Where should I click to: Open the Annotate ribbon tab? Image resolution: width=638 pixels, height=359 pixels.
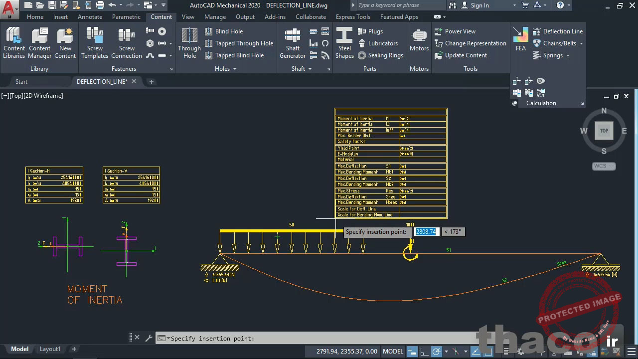click(x=90, y=16)
